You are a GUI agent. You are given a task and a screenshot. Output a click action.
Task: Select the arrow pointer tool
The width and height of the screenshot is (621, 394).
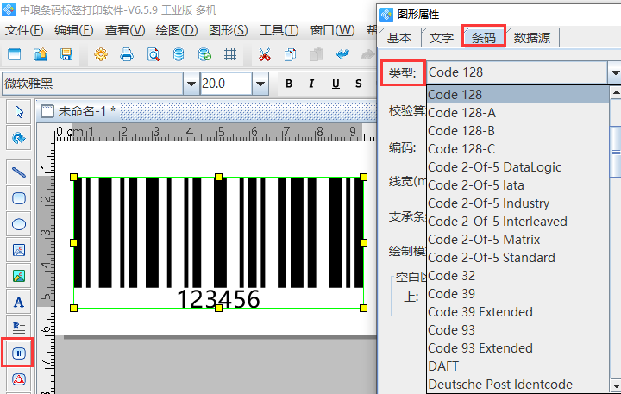pos(19,112)
